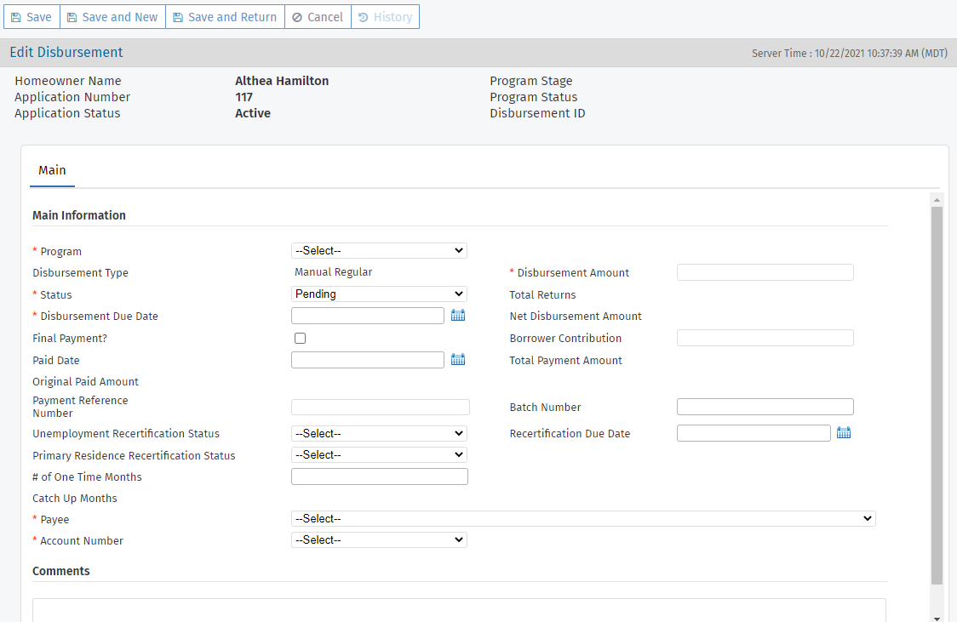Click the Save and Return icon

[180, 16]
